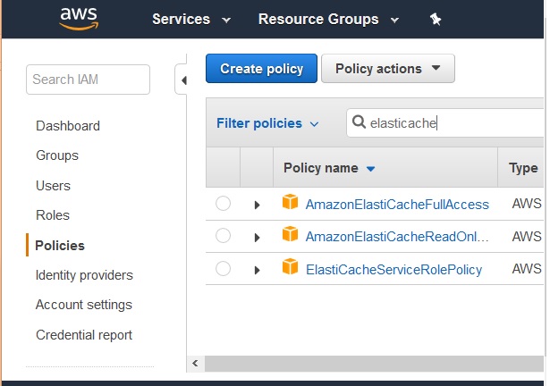Click the horizontal scrollbar left arrow

(x=195, y=364)
